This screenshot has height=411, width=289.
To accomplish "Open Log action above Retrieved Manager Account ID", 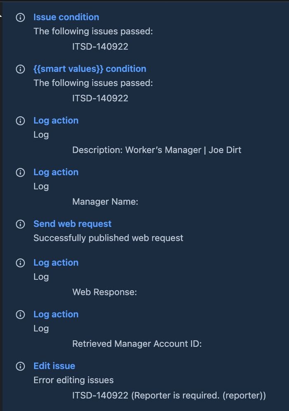I will pos(56,314).
